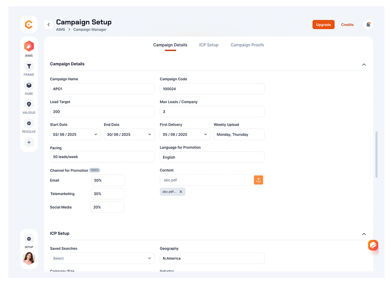
Task: Click the back arrow button
Action: pos(49,25)
